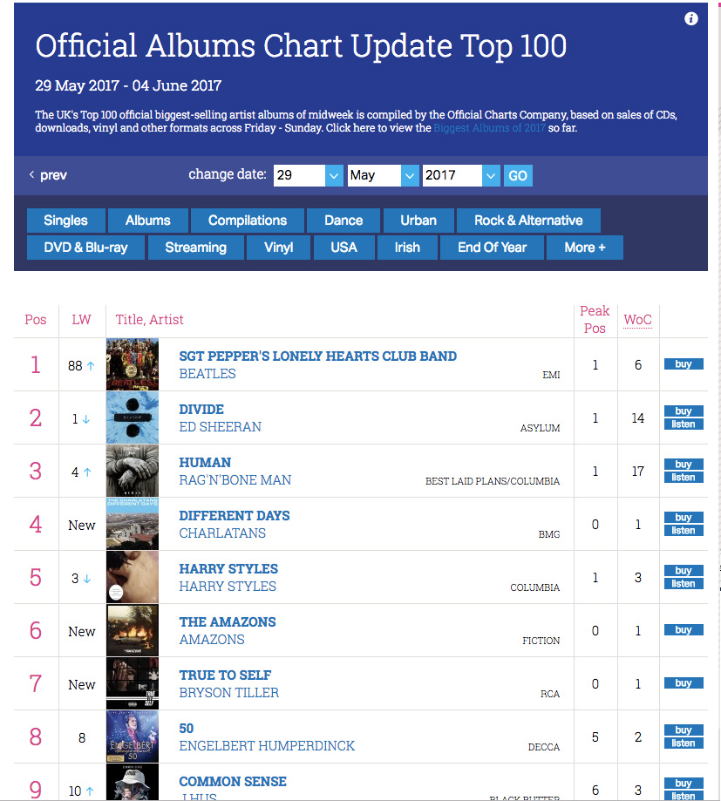Open the year dropdown showing 2017

click(x=461, y=175)
